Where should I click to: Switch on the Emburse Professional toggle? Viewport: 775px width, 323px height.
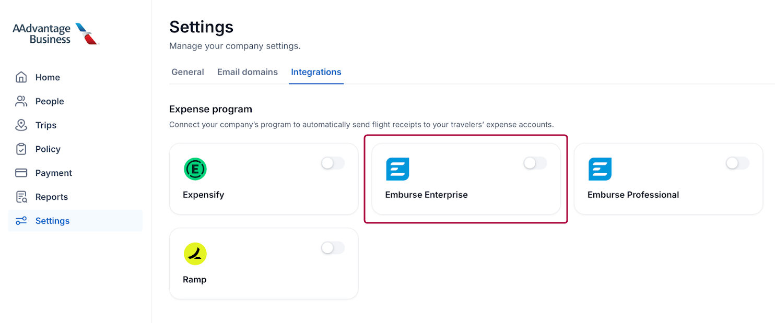point(737,163)
